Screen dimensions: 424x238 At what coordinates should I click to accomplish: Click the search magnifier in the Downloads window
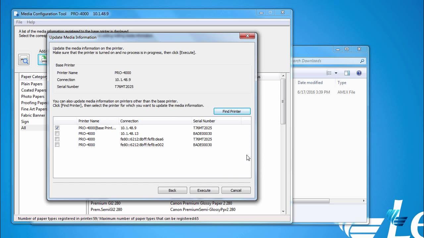(362, 61)
